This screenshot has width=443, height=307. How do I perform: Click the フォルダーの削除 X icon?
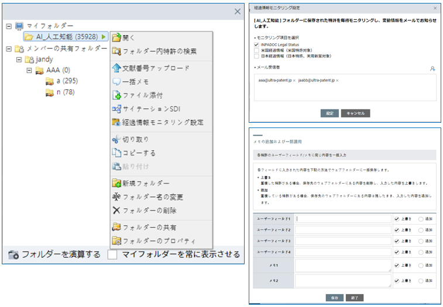point(116,210)
